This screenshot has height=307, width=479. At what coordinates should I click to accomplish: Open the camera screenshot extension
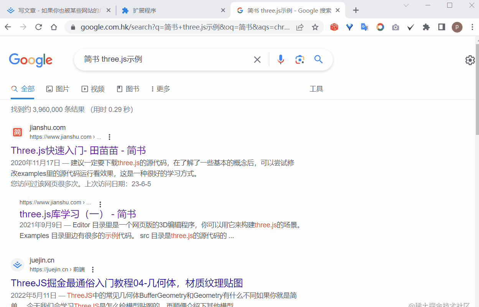coord(395,27)
